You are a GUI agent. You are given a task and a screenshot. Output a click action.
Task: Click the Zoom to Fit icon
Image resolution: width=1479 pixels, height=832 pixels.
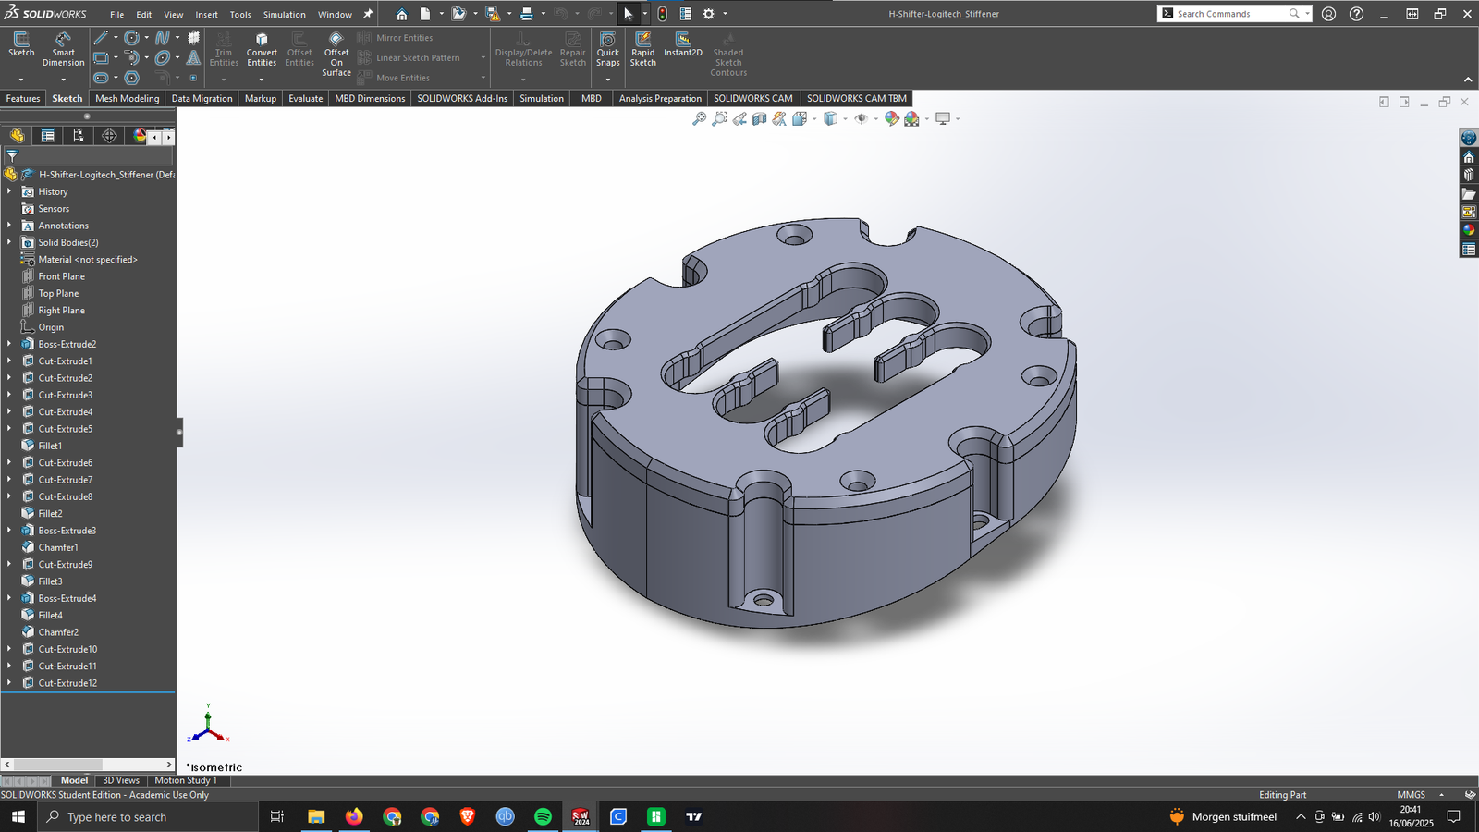pyautogui.click(x=700, y=118)
